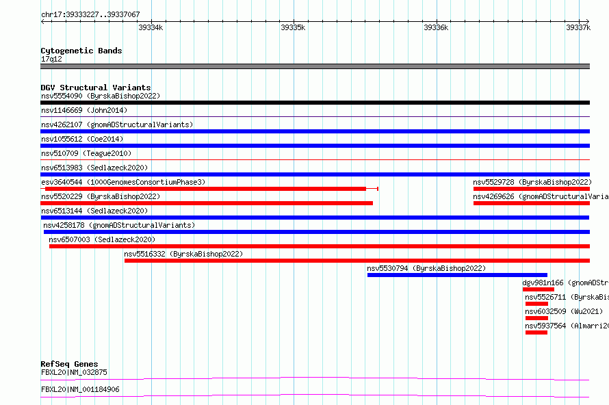This screenshot has height=405, width=609.
Task: Click the 39335k ruler tick label
Action: tap(293, 27)
